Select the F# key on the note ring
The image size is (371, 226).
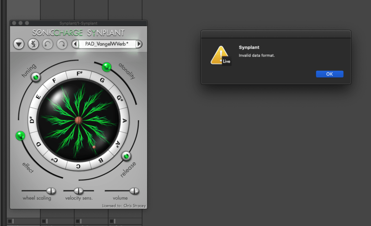coord(79,74)
